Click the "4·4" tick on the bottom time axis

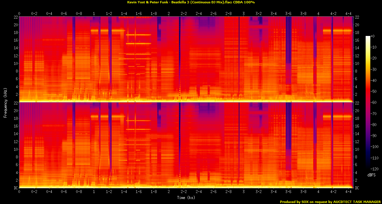pyautogui.click(x=348, y=192)
